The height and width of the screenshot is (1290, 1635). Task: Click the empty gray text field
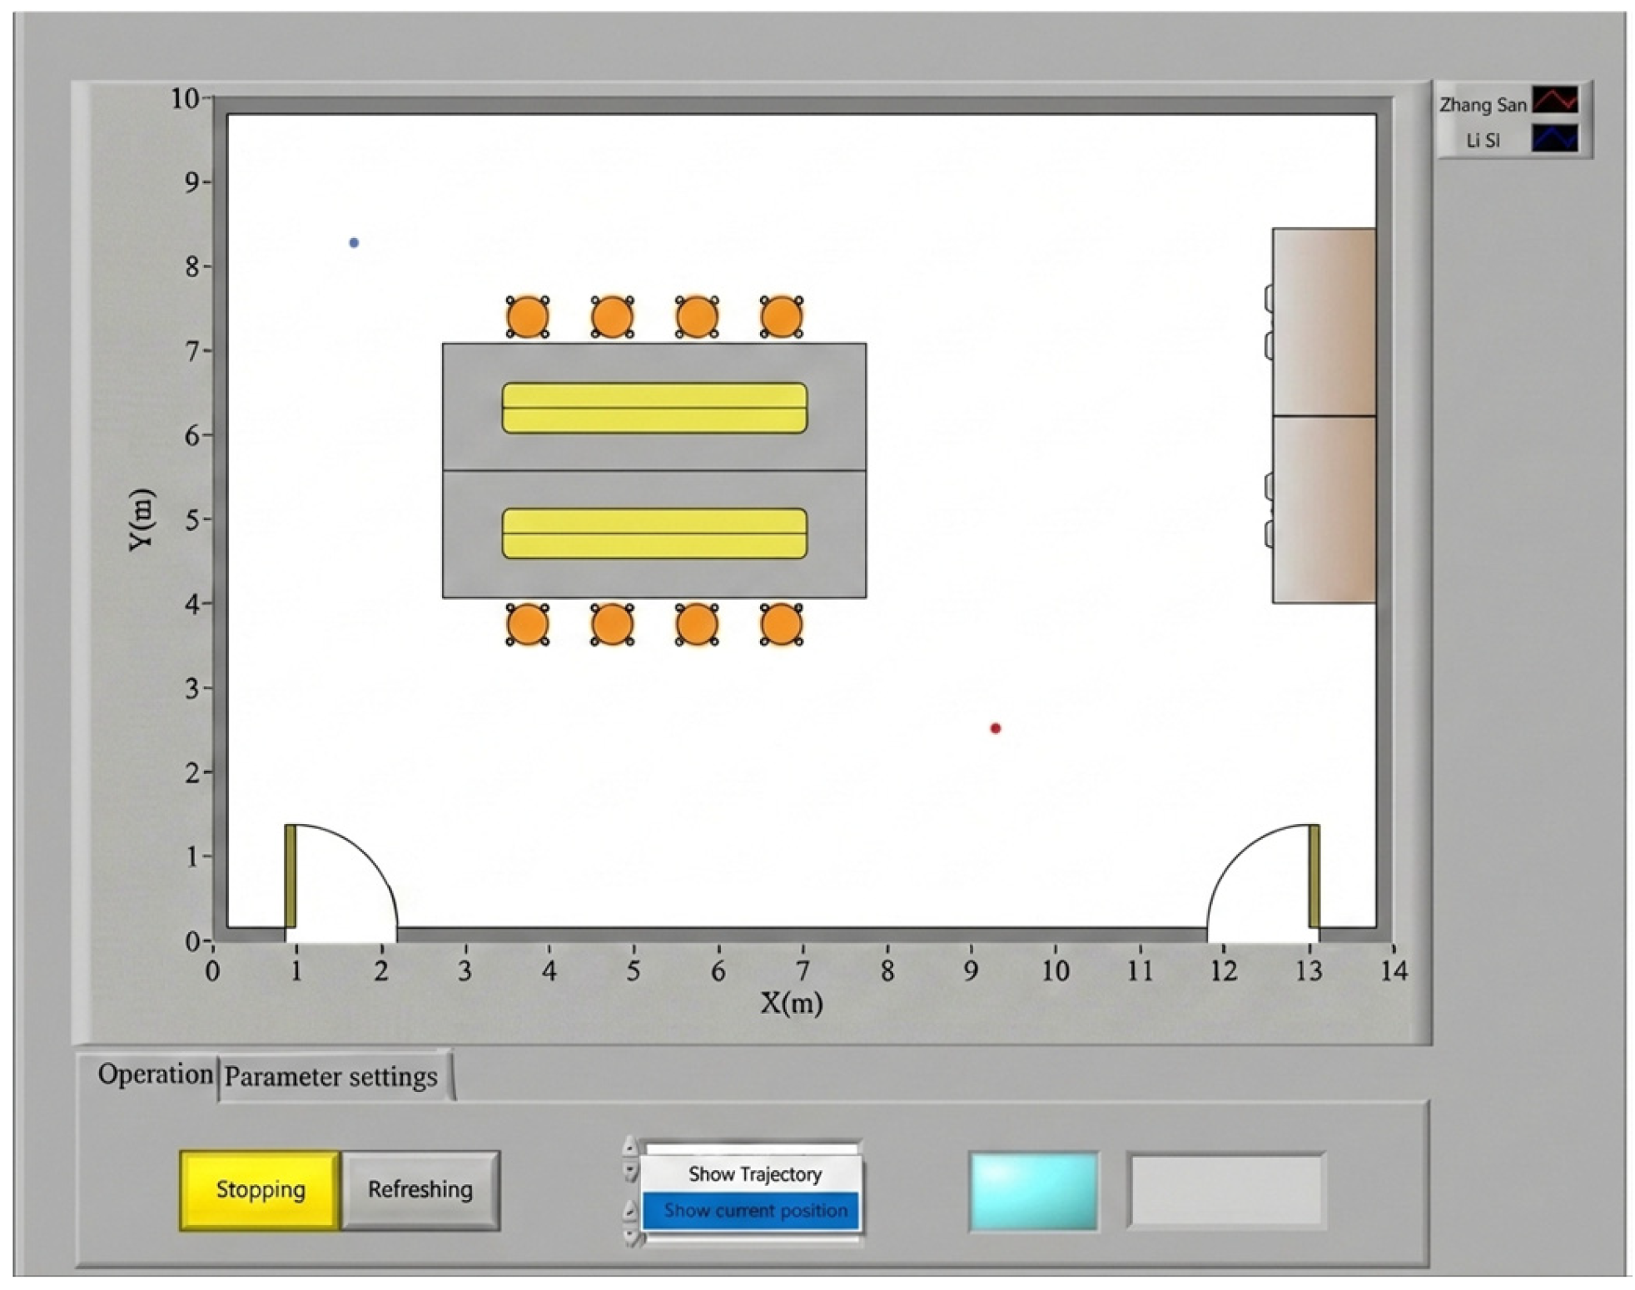(x=1225, y=1191)
